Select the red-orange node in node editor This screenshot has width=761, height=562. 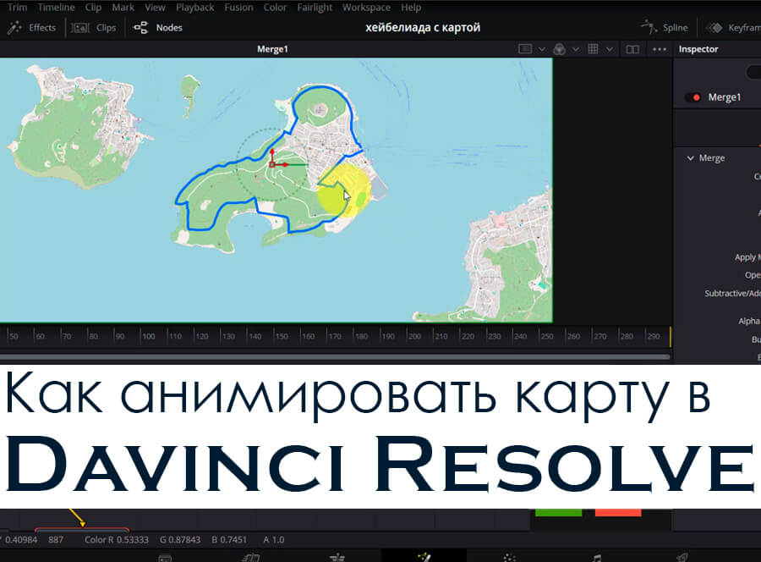click(x=618, y=512)
